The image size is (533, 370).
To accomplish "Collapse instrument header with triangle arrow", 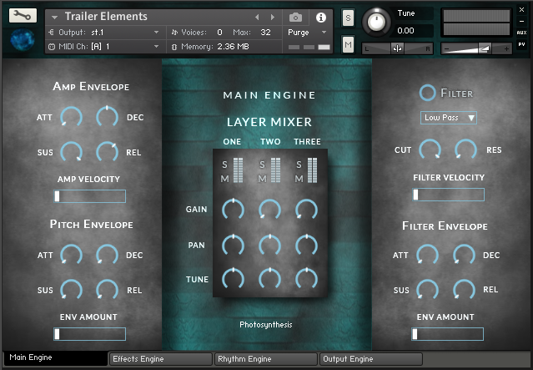I will pyautogui.click(x=54, y=17).
